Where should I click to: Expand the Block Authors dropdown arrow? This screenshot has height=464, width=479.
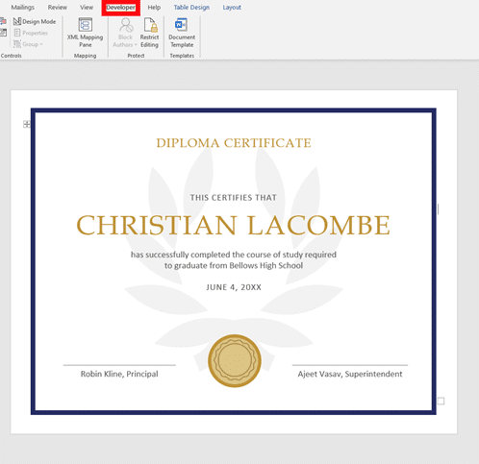(x=136, y=45)
